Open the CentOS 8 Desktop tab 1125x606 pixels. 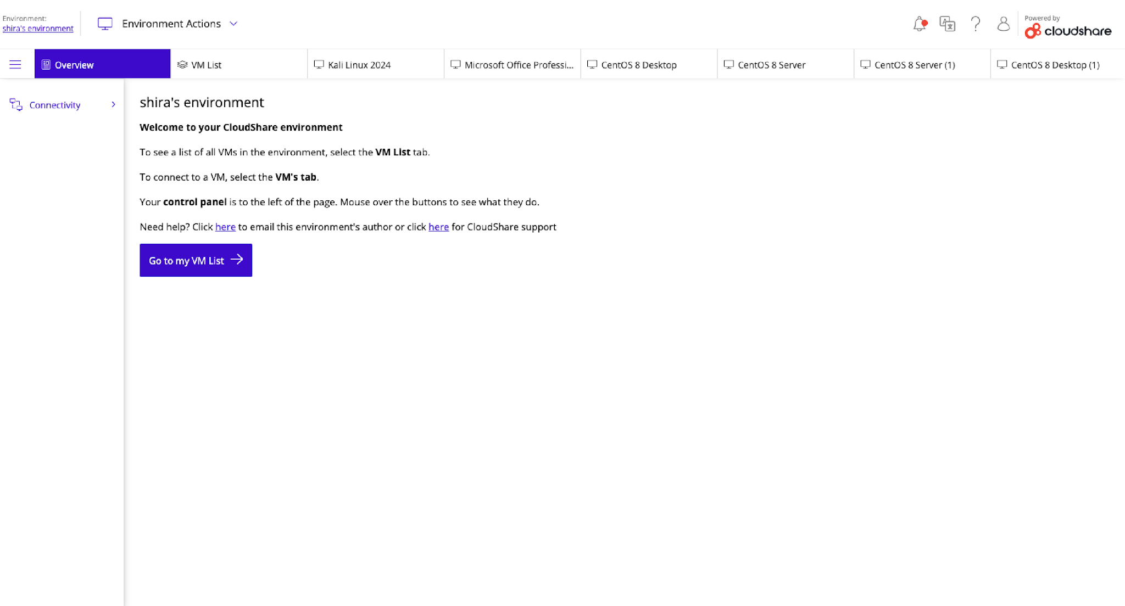[649, 64]
